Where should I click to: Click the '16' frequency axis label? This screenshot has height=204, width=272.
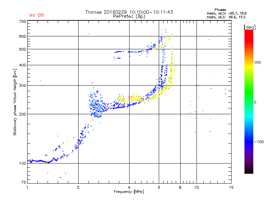click(231, 187)
